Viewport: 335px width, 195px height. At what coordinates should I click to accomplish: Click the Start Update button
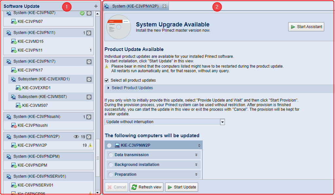point(181,187)
